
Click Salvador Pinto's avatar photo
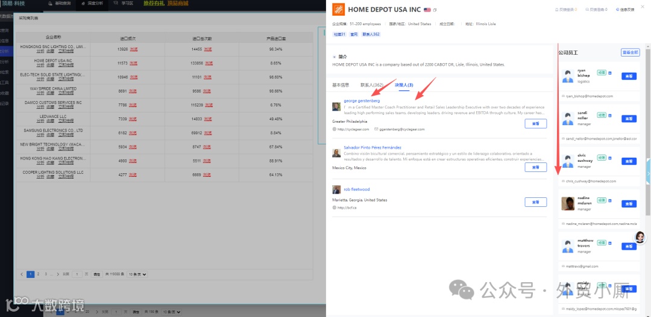336,153
